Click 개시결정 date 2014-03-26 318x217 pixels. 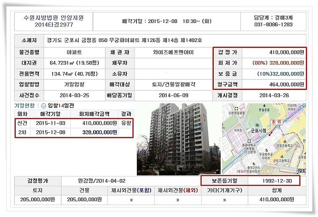pyautogui.click(x=274, y=95)
